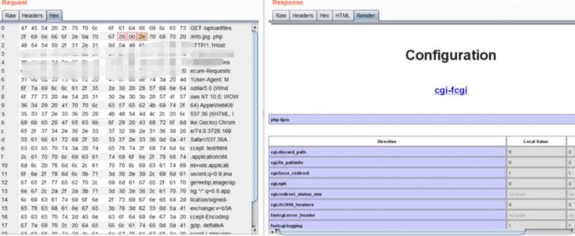Switch to the Response Raw tab
This screenshot has width=575, height=236.
coord(281,16)
